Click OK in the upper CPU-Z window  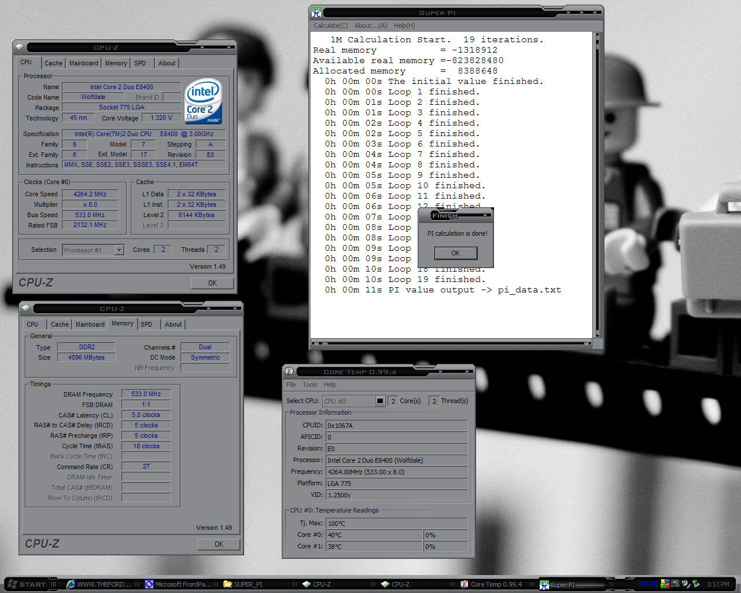click(212, 283)
